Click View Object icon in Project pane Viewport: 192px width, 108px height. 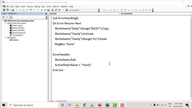coord(7,17)
